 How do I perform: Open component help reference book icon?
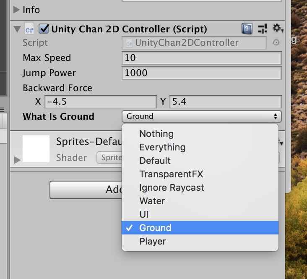pos(247,29)
